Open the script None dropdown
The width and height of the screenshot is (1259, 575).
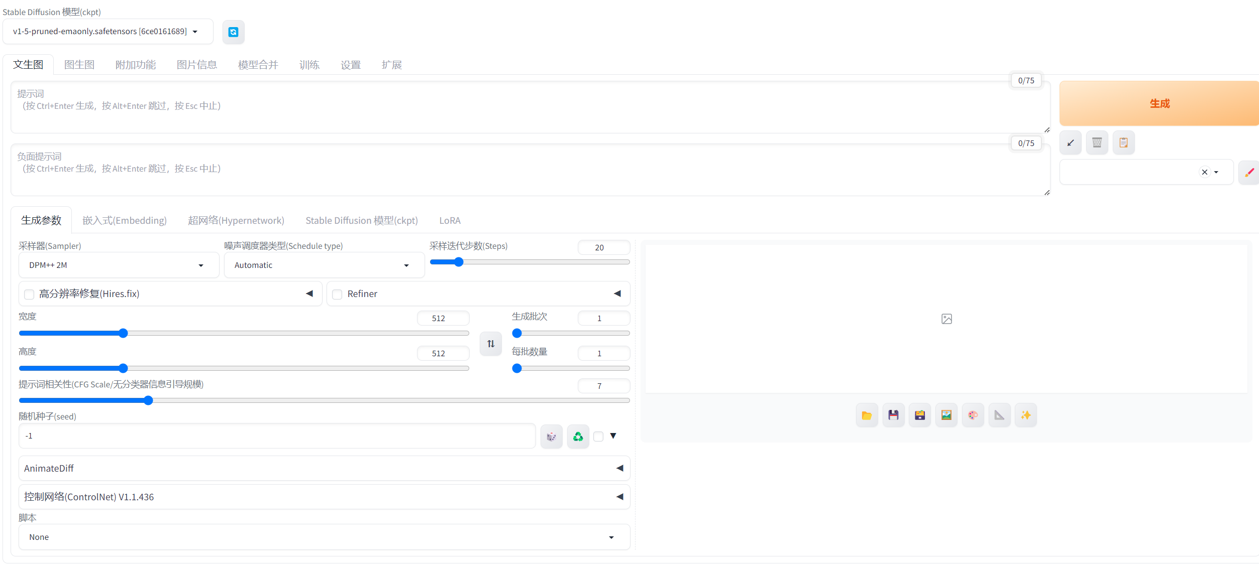[x=324, y=537]
